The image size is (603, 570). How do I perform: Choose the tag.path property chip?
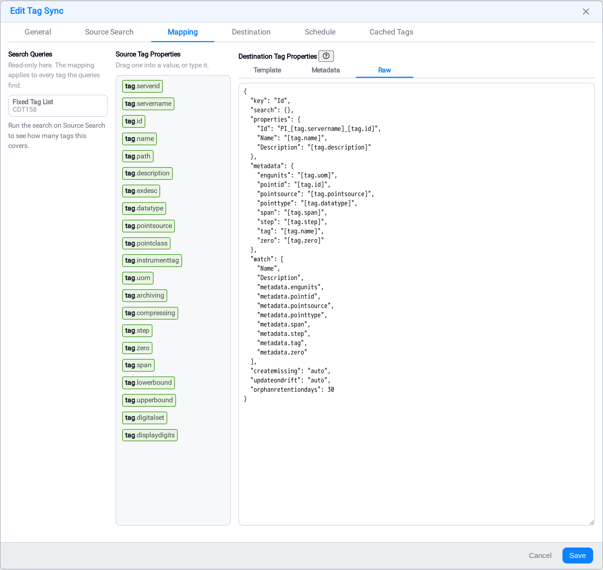pyautogui.click(x=137, y=156)
